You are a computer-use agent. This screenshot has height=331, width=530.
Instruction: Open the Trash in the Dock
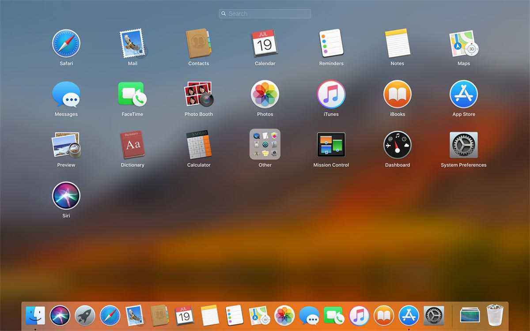495,315
